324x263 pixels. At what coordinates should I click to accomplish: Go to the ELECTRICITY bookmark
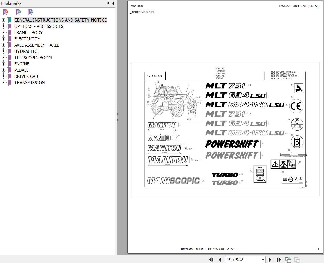point(27,39)
